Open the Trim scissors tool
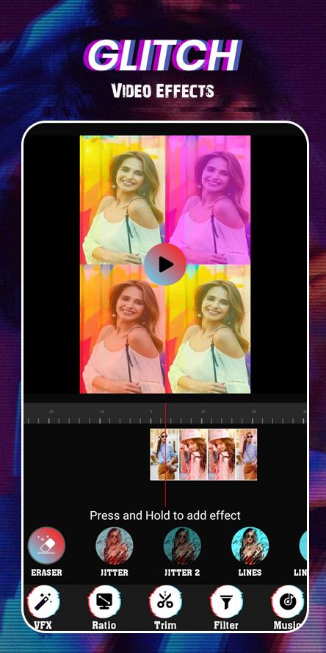The width and height of the screenshot is (326, 653). (x=165, y=602)
